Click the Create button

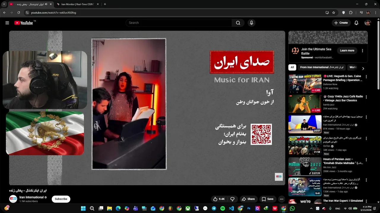pos(341,23)
